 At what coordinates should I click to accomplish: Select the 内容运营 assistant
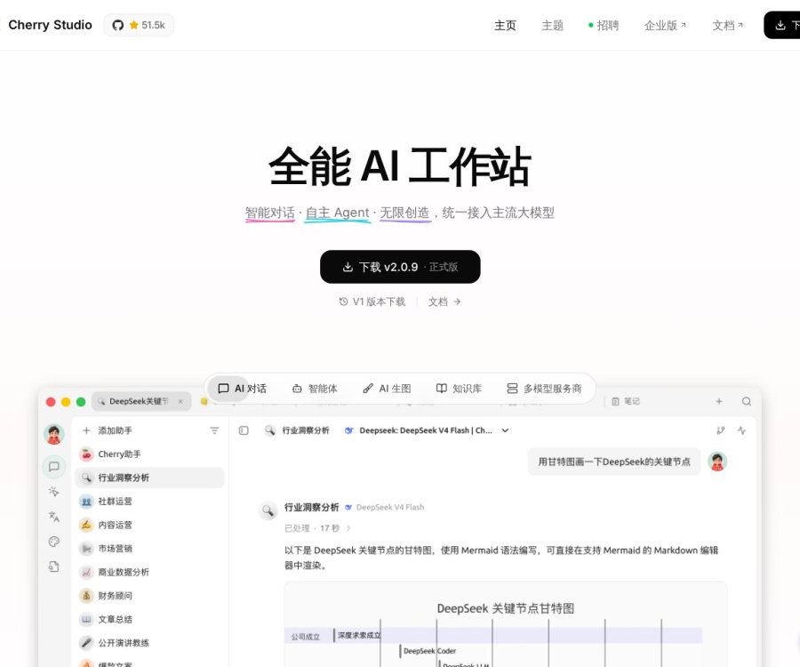[149, 525]
